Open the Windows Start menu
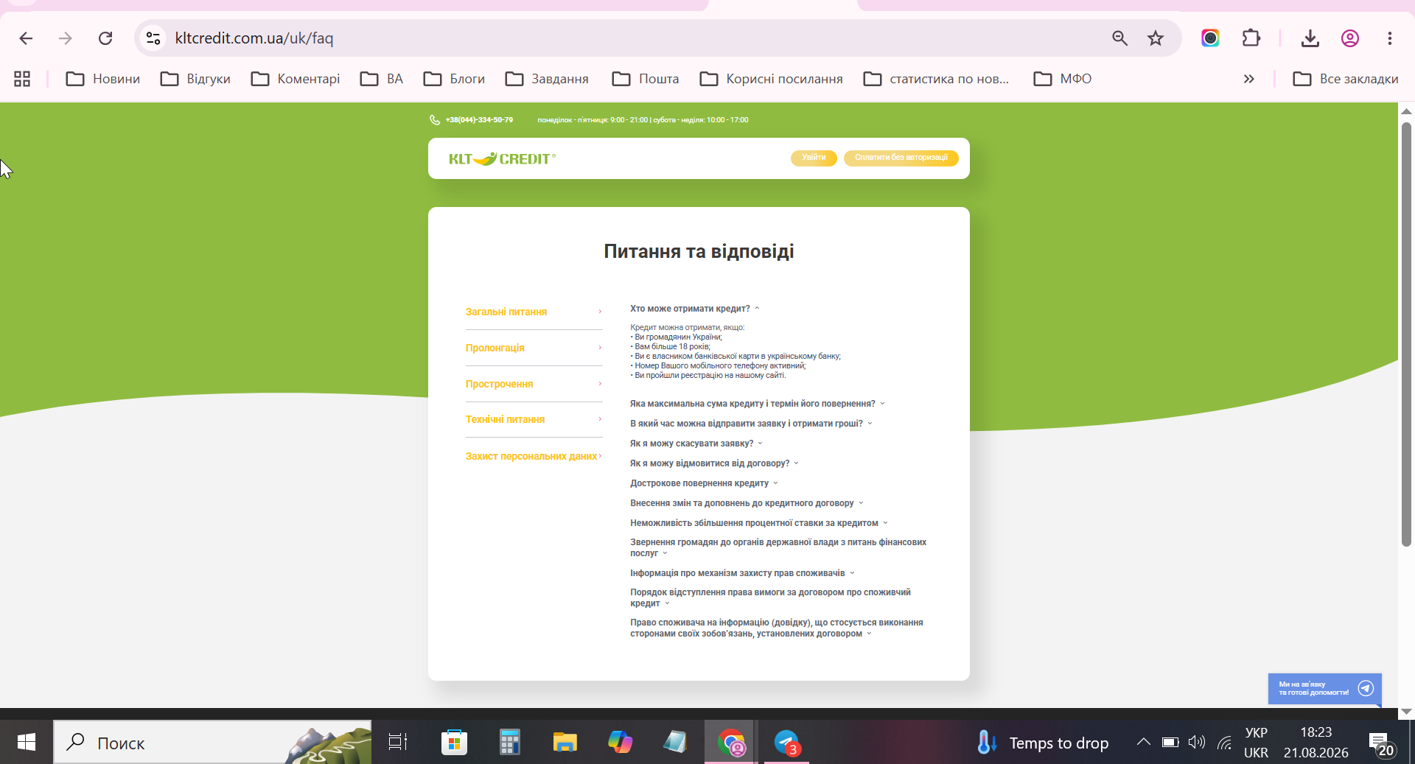The width and height of the screenshot is (1415, 764). [27, 743]
